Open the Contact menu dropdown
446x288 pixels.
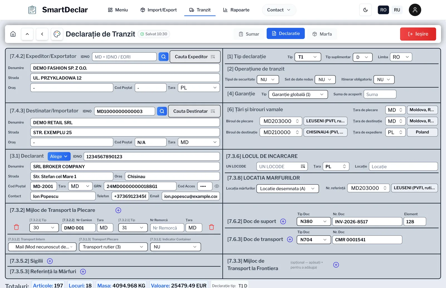tap(278, 10)
